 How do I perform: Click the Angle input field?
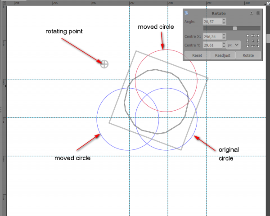(213, 22)
